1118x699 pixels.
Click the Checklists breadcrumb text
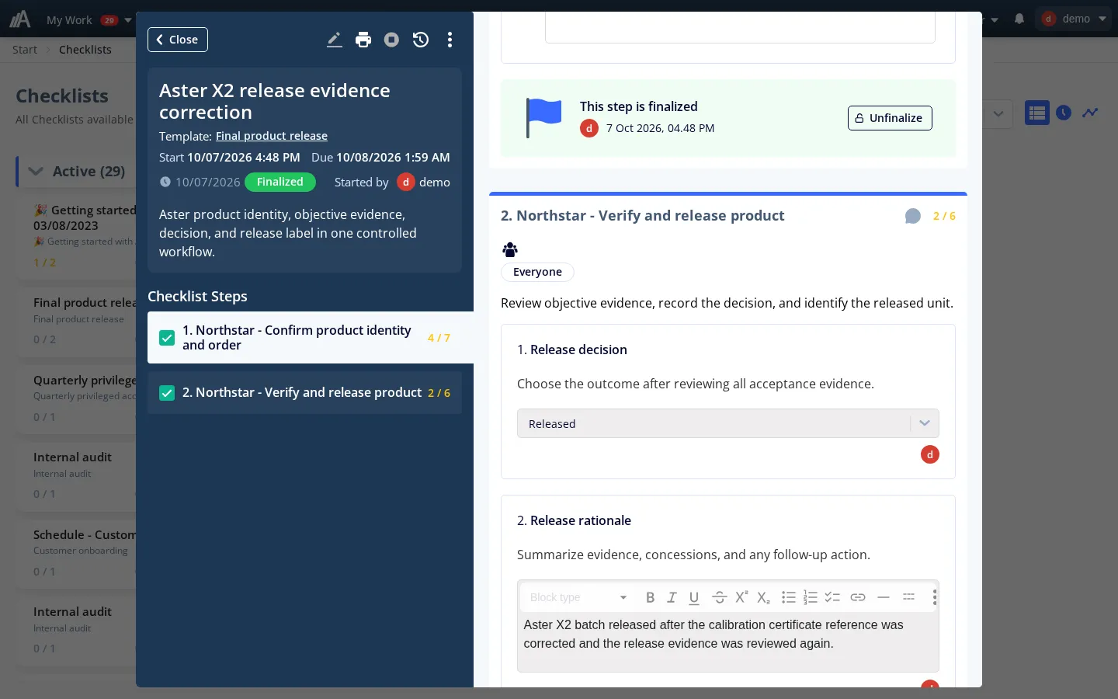tap(85, 50)
